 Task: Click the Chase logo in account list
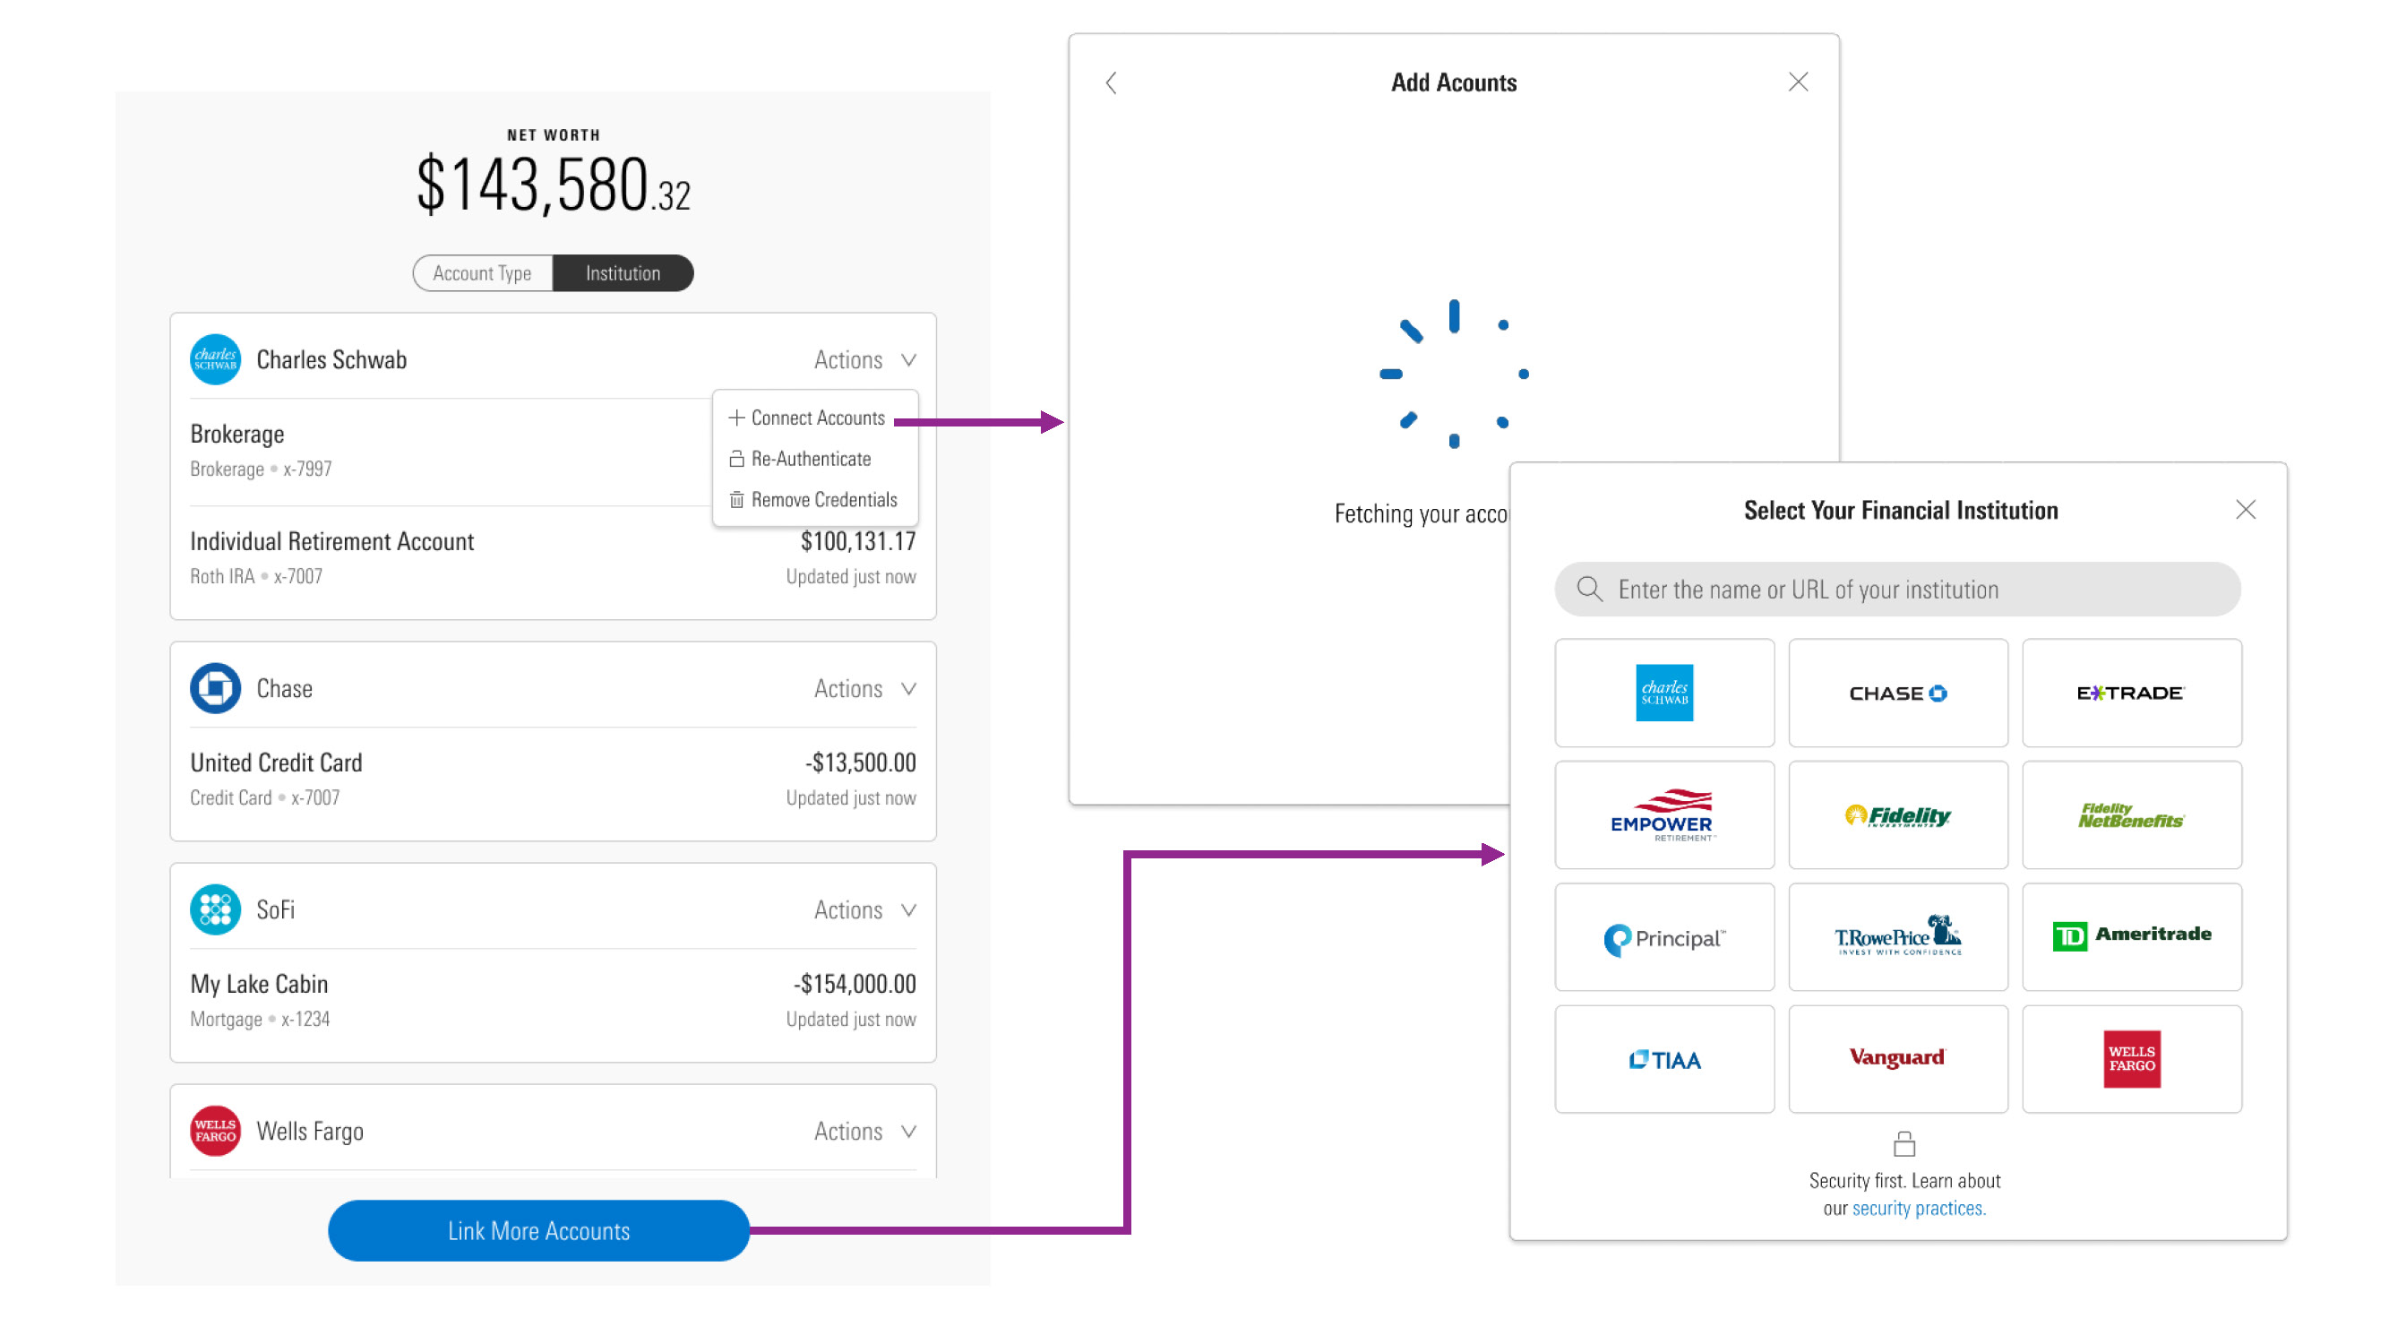click(x=215, y=688)
